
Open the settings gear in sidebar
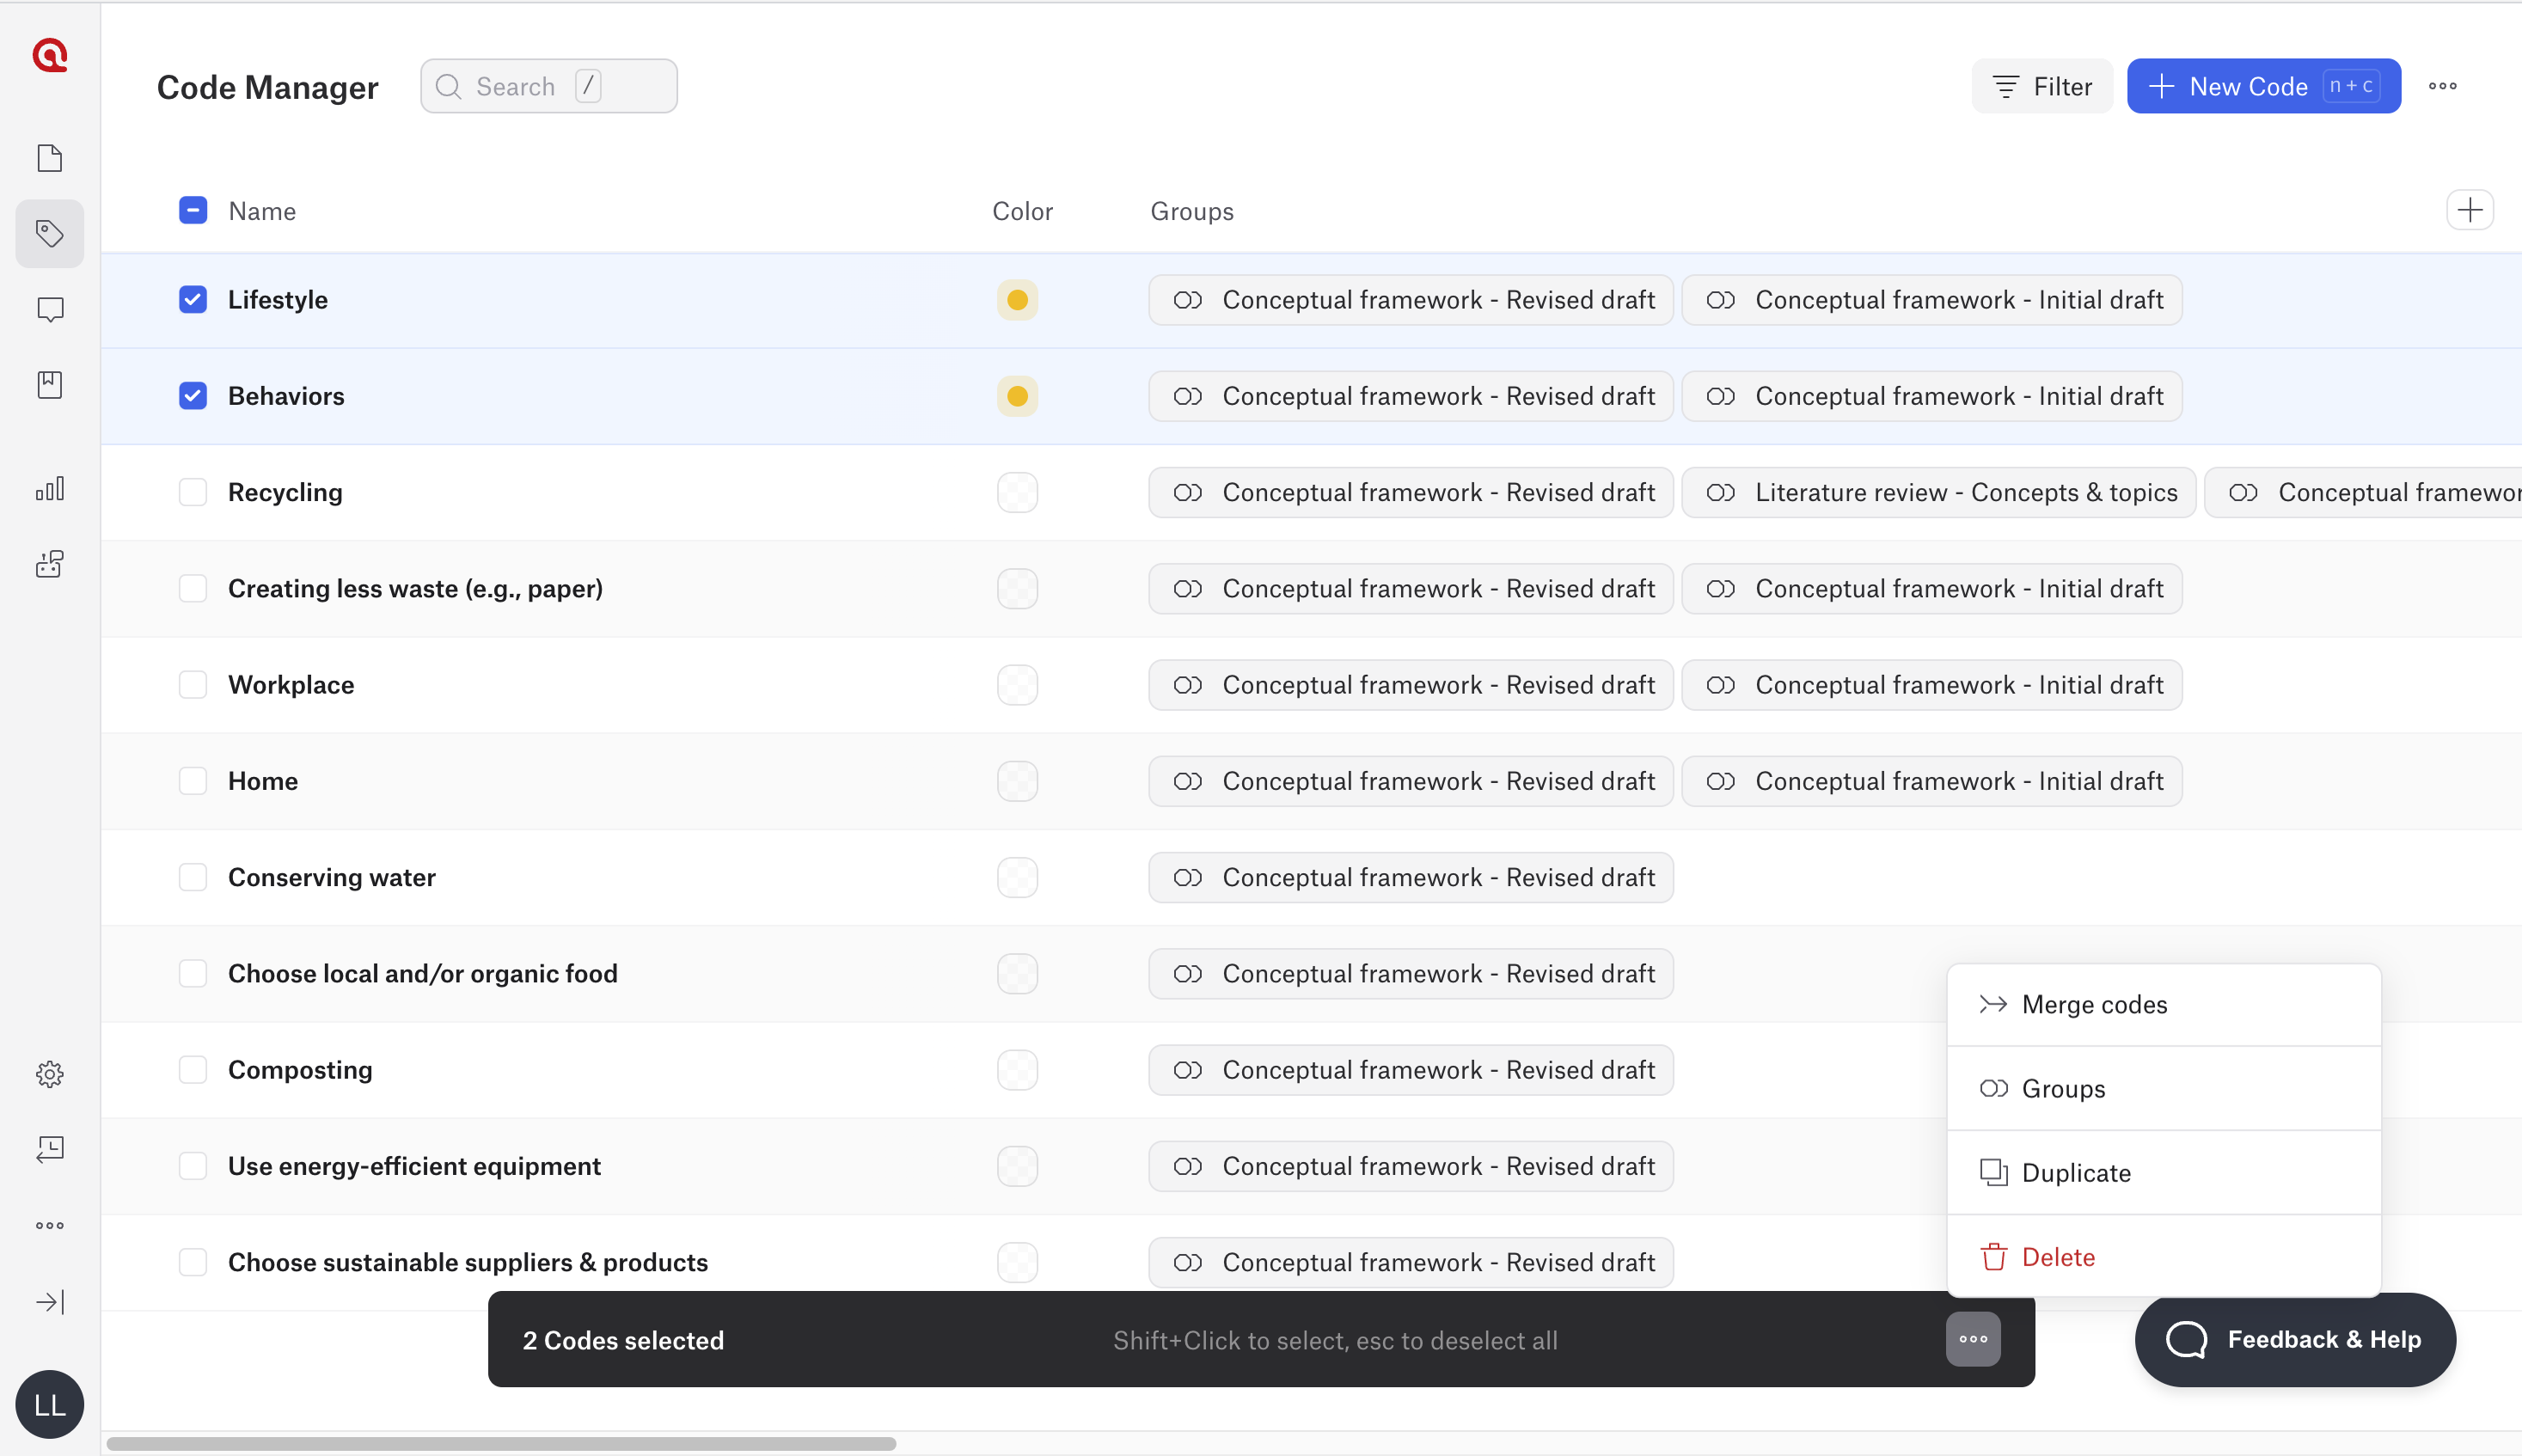(x=49, y=1074)
